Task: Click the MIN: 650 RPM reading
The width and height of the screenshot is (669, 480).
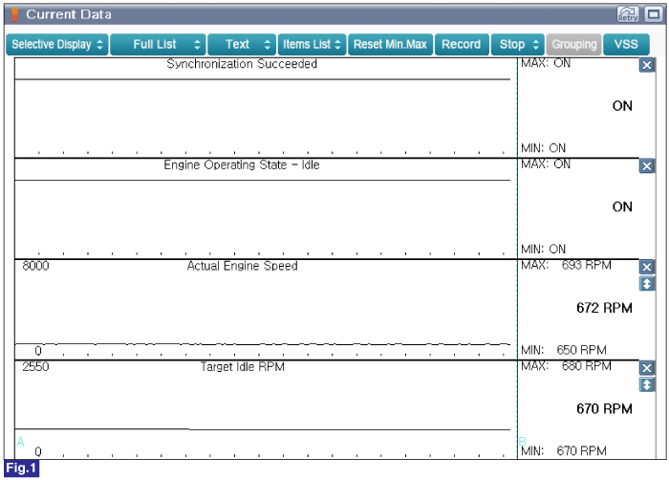Action: pyautogui.click(x=564, y=350)
